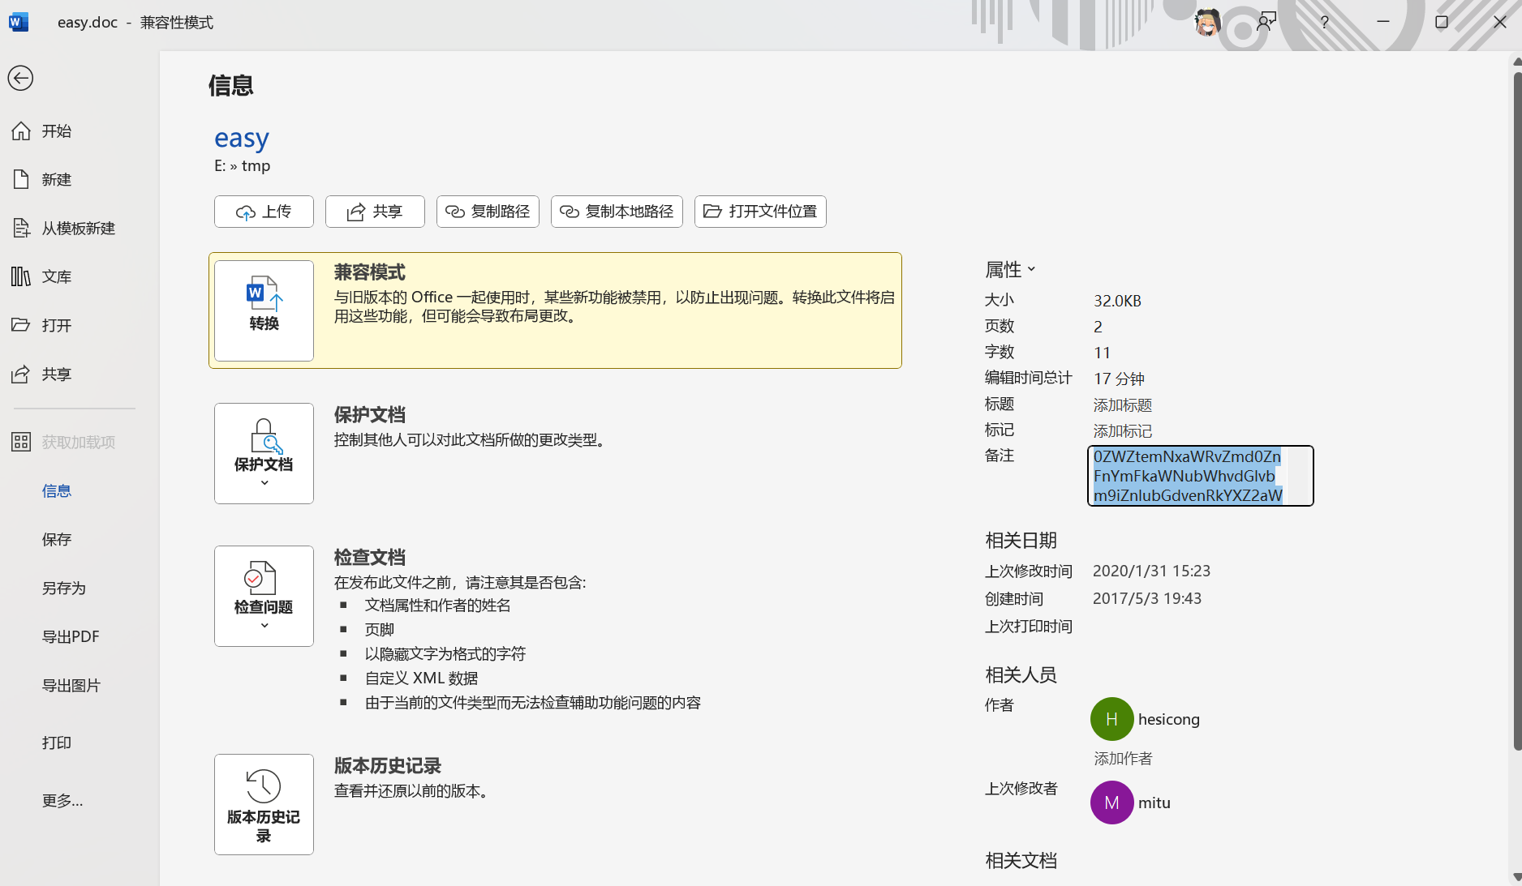Click the 上传 upload button
Screen dimensions: 1522x886
263,211
